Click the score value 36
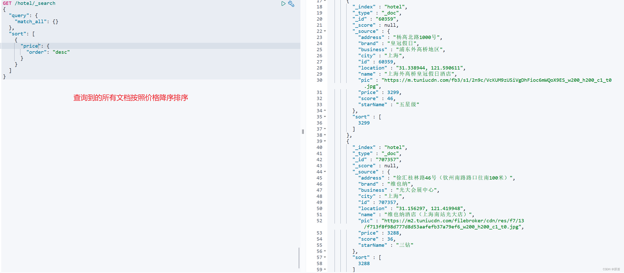Viewport: 624px width, 273px height. (390, 239)
